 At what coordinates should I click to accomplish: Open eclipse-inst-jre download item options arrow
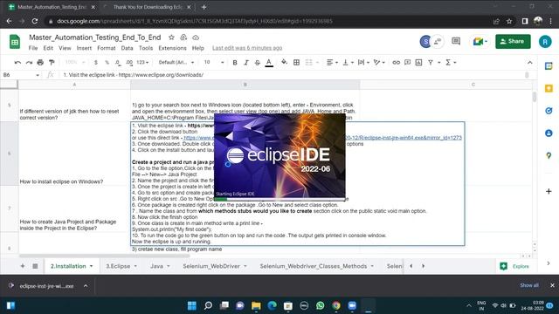tap(86, 286)
